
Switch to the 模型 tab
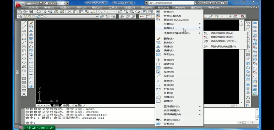click(56, 105)
